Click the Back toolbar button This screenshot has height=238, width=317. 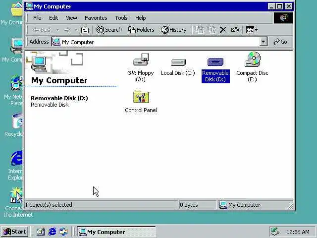43,30
